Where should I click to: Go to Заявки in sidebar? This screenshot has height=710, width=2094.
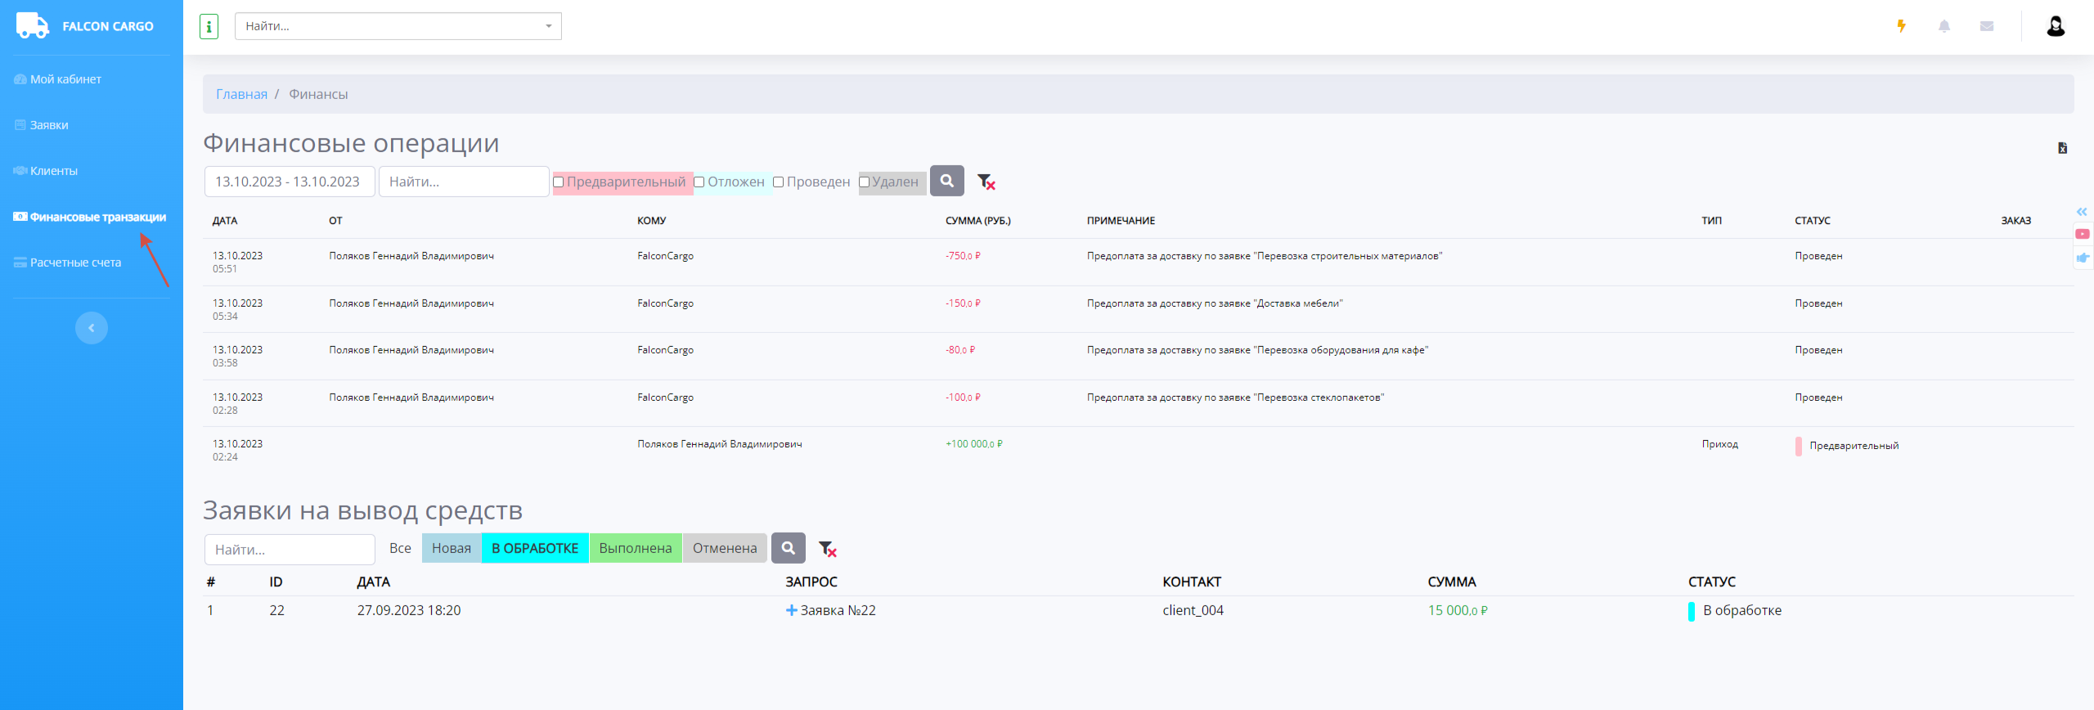click(49, 125)
